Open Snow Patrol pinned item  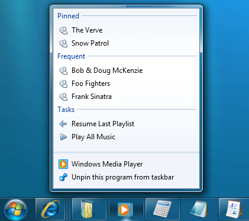point(126,43)
